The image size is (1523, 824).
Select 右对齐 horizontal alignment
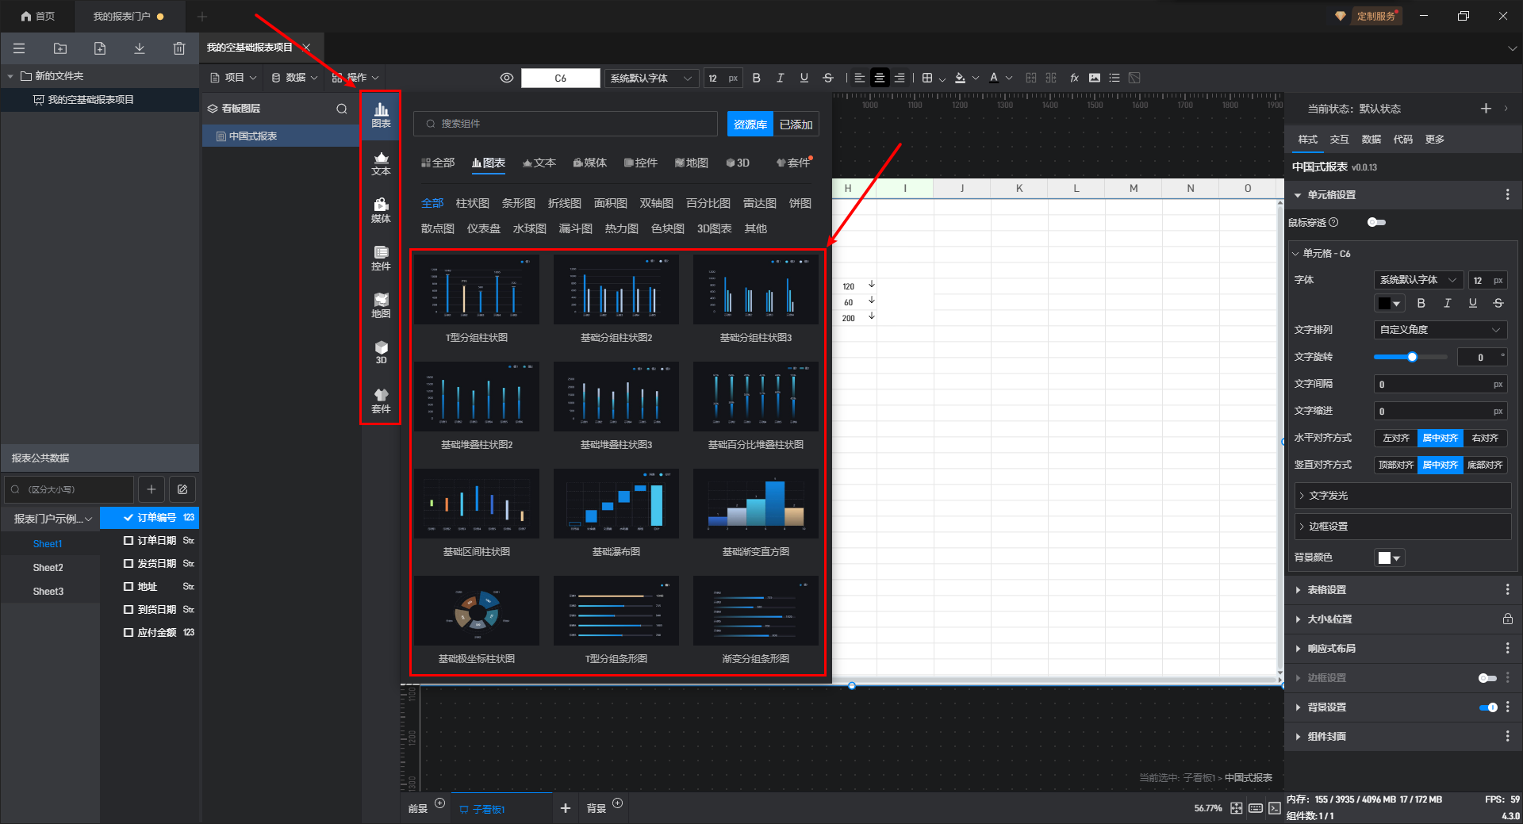[1484, 439]
